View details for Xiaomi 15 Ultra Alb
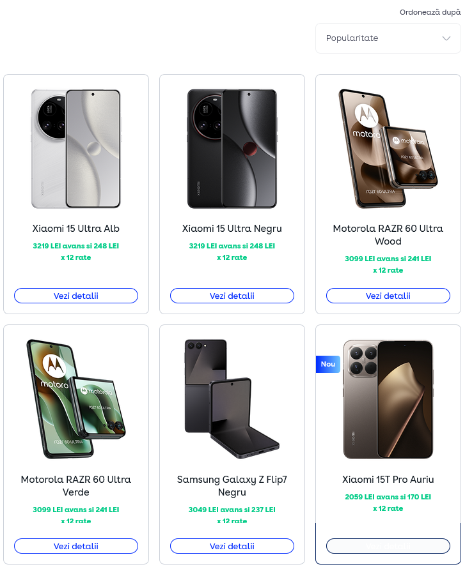465x569 pixels. 76,296
